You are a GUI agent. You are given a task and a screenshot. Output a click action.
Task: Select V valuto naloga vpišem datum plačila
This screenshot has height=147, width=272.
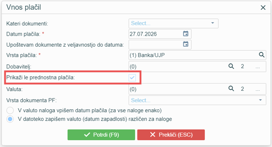tap(10, 110)
